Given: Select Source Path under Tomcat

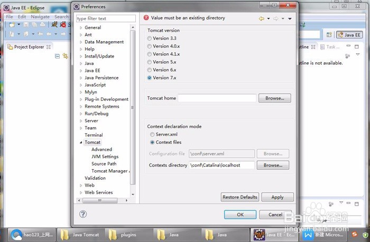Looking at the screenshot, I should (x=104, y=164).
